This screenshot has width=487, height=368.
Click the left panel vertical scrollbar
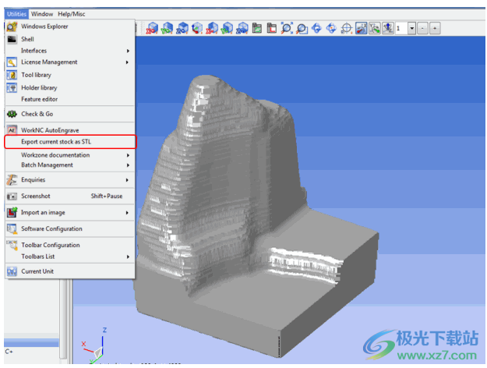coord(63,320)
